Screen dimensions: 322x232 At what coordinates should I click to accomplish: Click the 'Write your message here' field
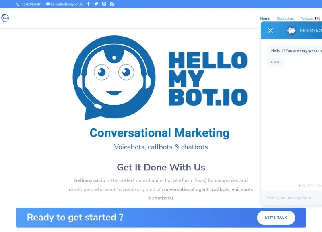click(291, 197)
